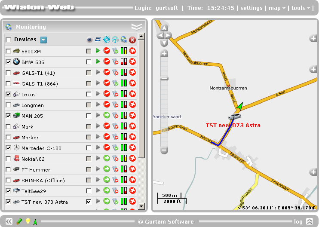This screenshot has width=319, height=227.
Task: Open the tools dropdown menu
Action: pos(301,8)
